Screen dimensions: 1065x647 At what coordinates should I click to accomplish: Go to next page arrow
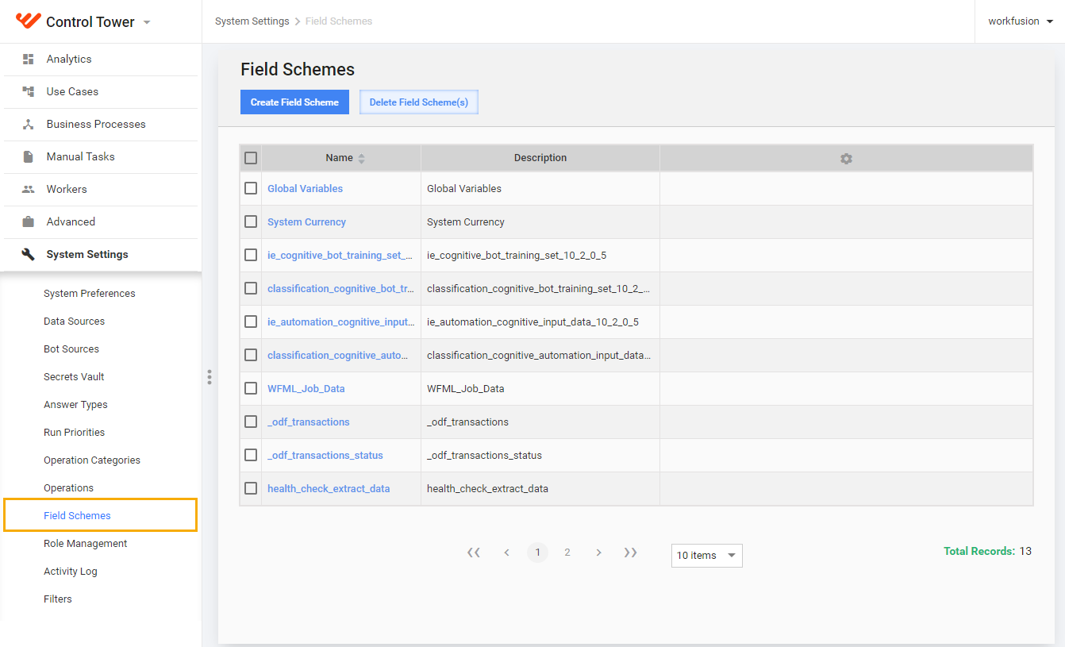[x=598, y=553]
